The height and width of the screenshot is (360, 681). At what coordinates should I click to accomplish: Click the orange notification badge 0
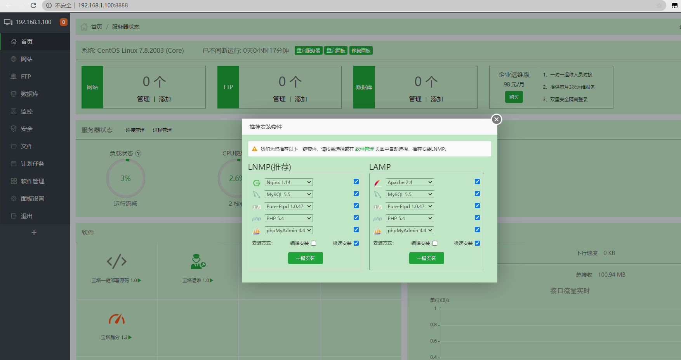point(64,22)
